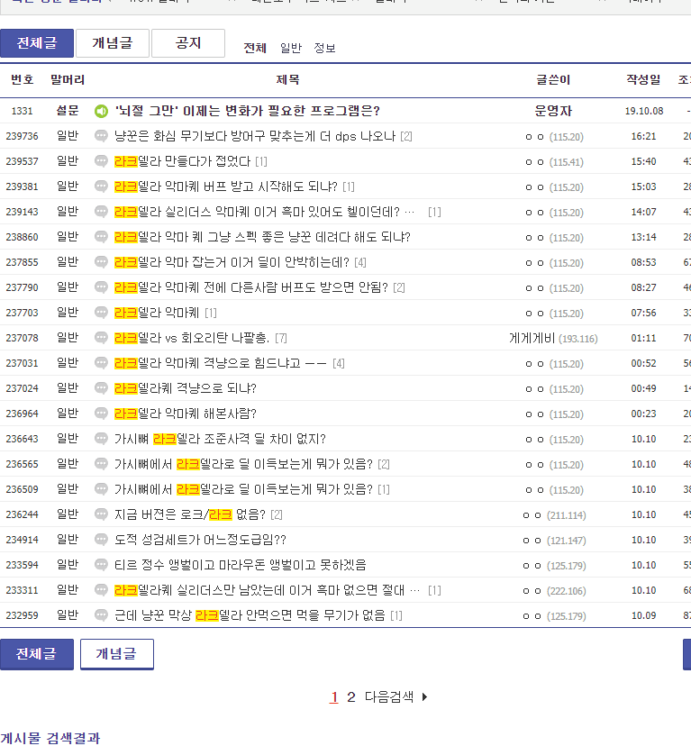
Task: Click the speech bubble icon on post 234914
Action: (x=101, y=540)
